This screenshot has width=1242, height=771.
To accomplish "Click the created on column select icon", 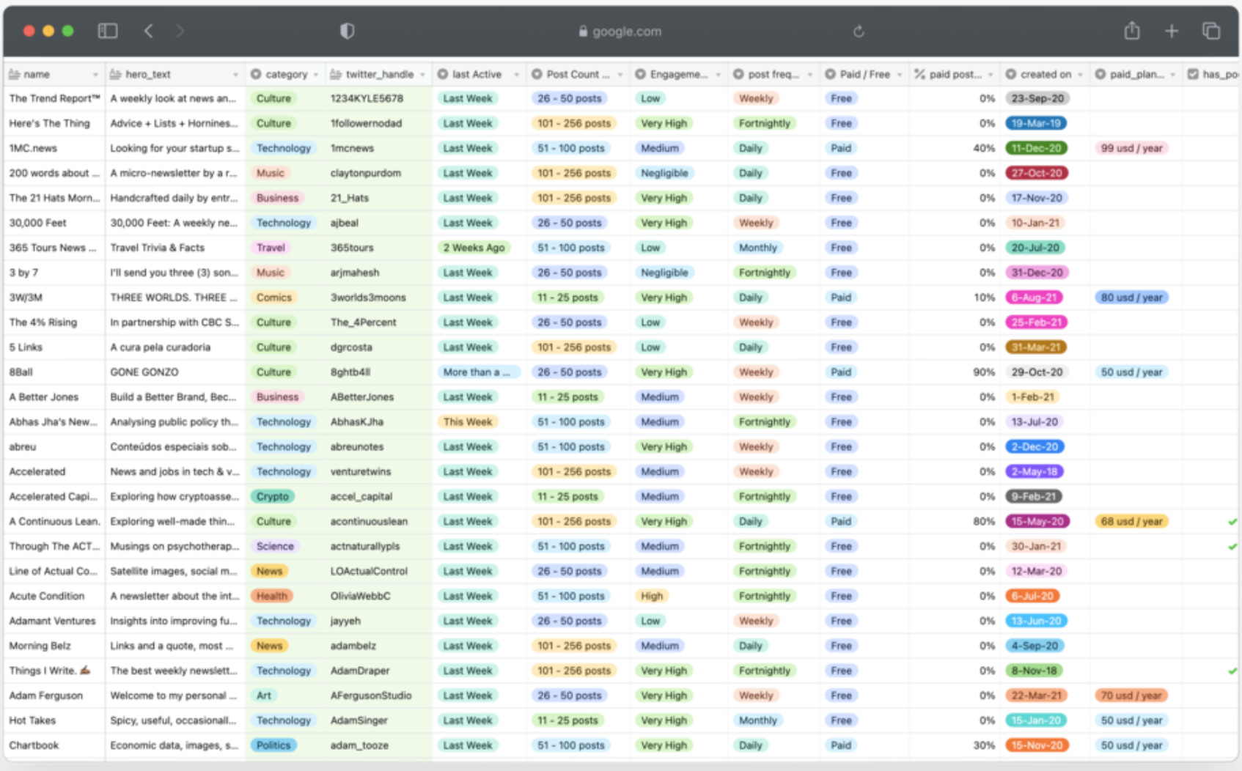I will click(x=1010, y=74).
